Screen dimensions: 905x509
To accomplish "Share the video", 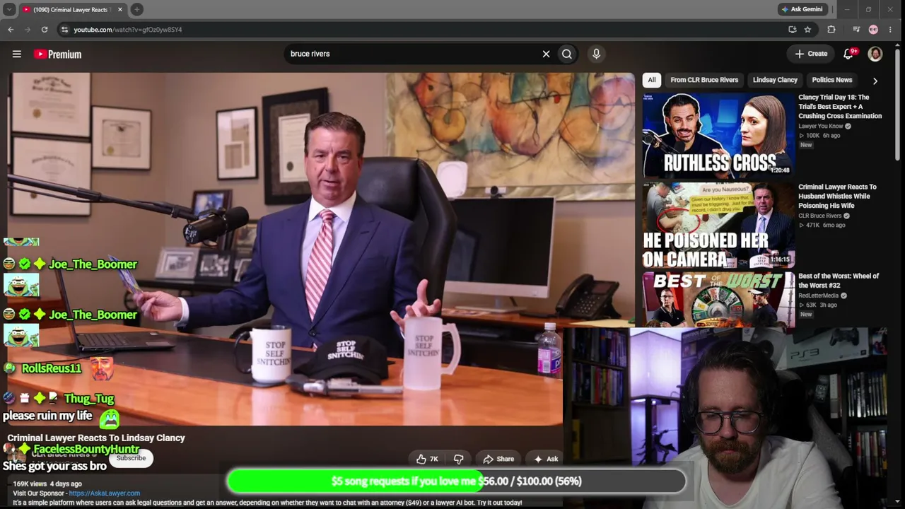I will point(497,459).
